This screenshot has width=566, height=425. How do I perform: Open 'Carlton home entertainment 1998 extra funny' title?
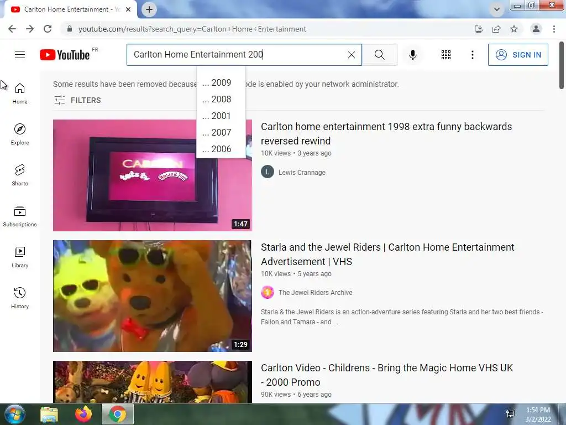coord(386,133)
